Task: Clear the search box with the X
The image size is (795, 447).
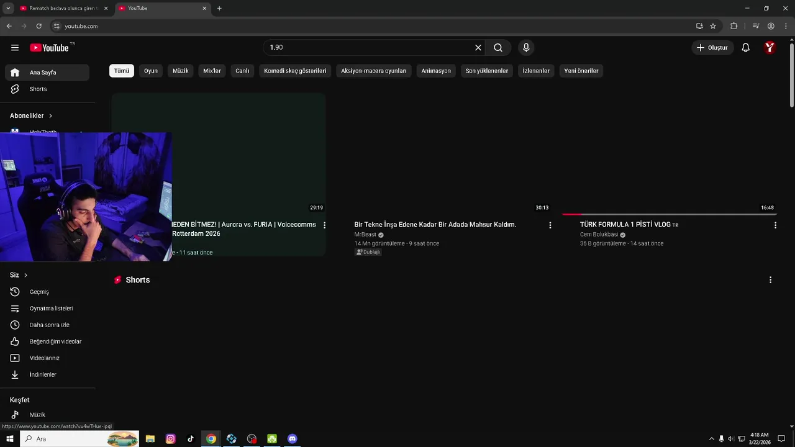Action: (x=478, y=48)
